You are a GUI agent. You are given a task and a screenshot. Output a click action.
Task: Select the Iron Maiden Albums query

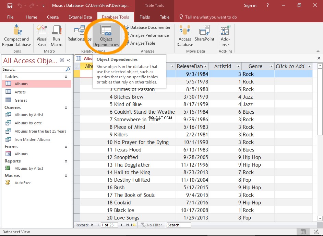37,139
